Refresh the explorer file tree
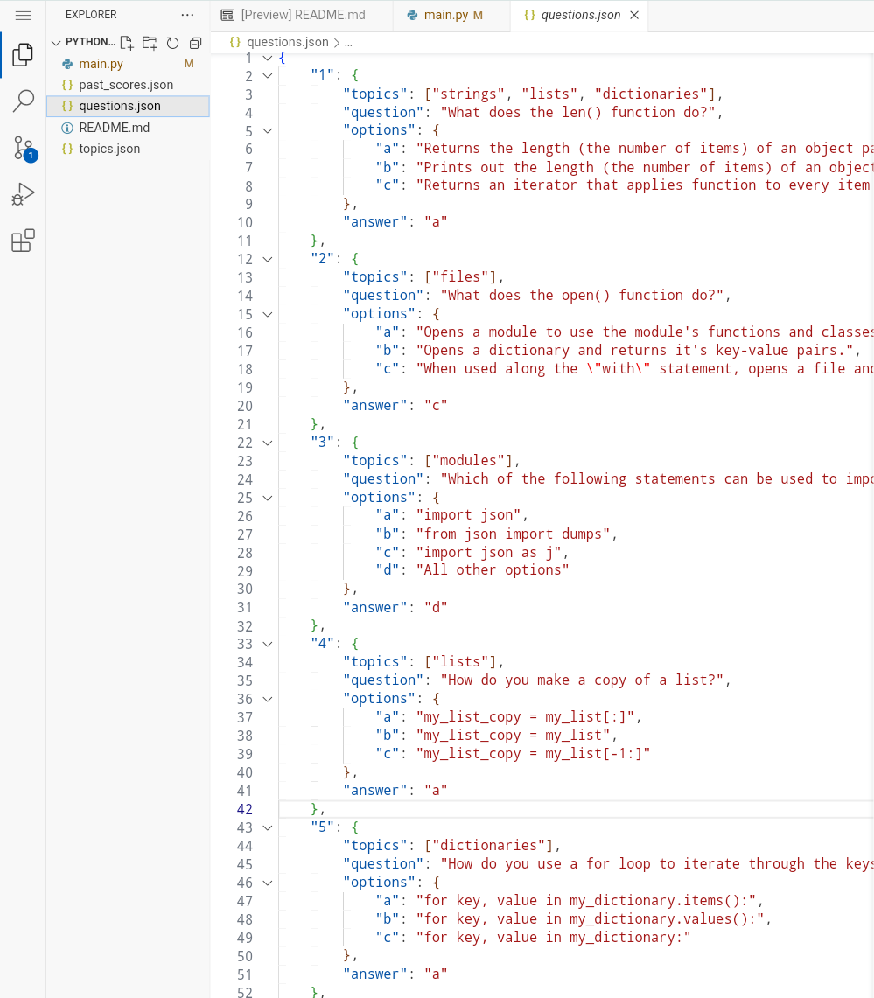 (x=172, y=43)
